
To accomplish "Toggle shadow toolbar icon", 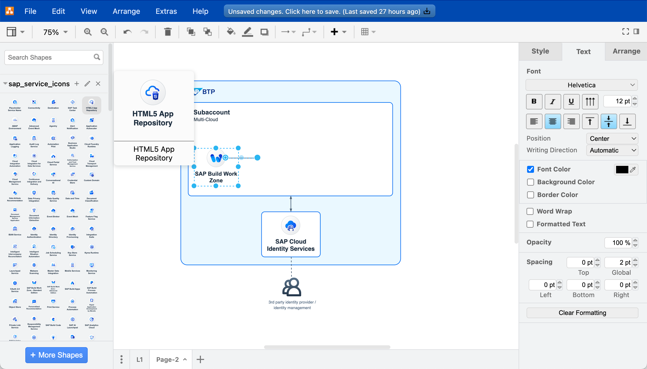I will [264, 32].
